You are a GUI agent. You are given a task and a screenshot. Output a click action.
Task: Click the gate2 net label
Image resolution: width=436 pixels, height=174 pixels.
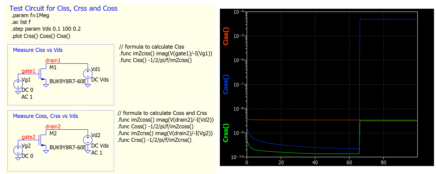28,137
